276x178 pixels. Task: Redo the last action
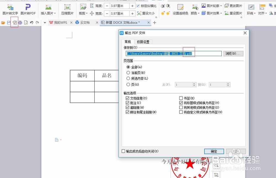click(x=37, y=23)
